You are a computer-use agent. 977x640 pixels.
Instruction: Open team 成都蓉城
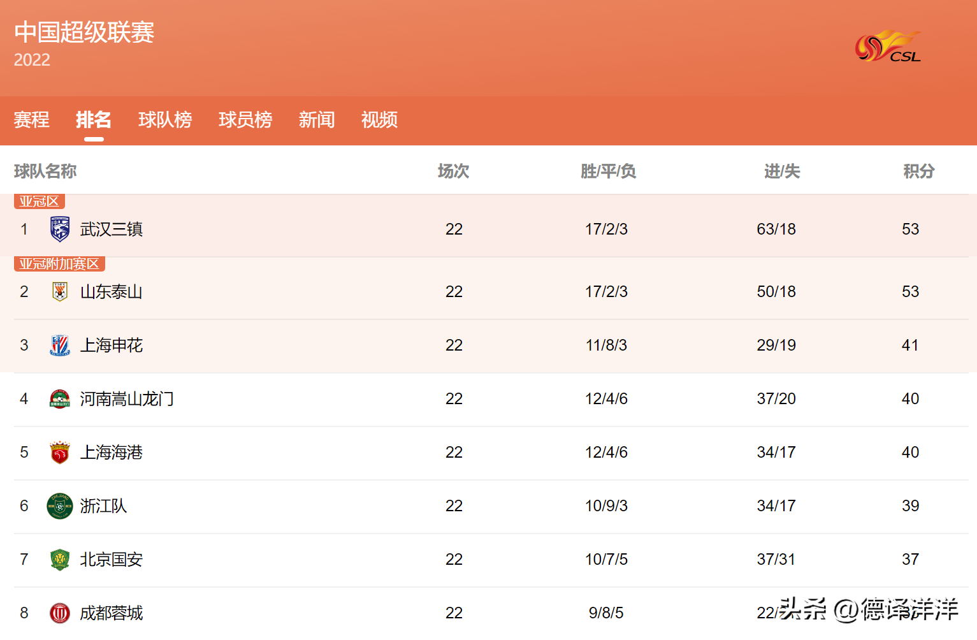(112, 613)
